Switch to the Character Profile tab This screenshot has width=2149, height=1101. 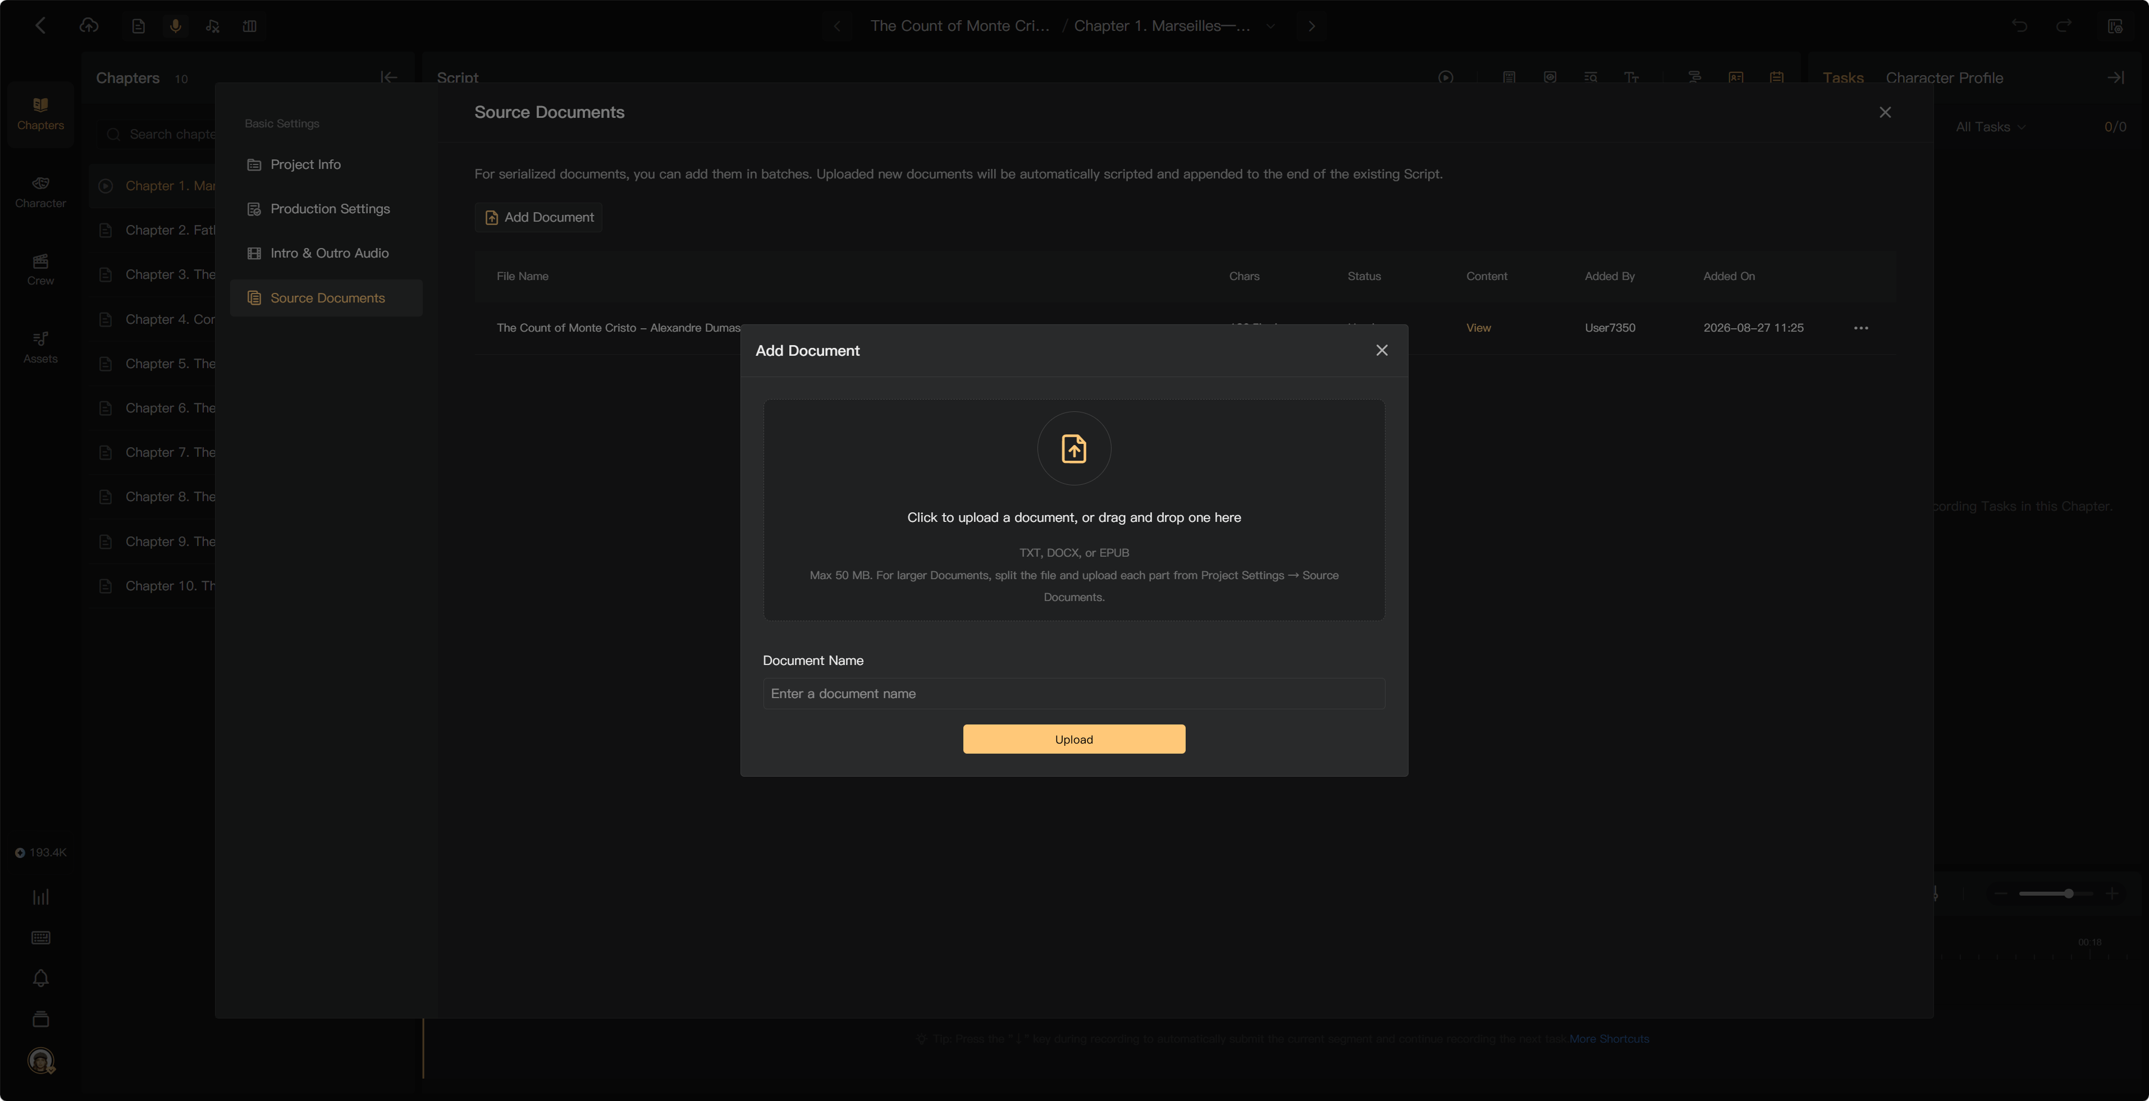[1944, 77]
